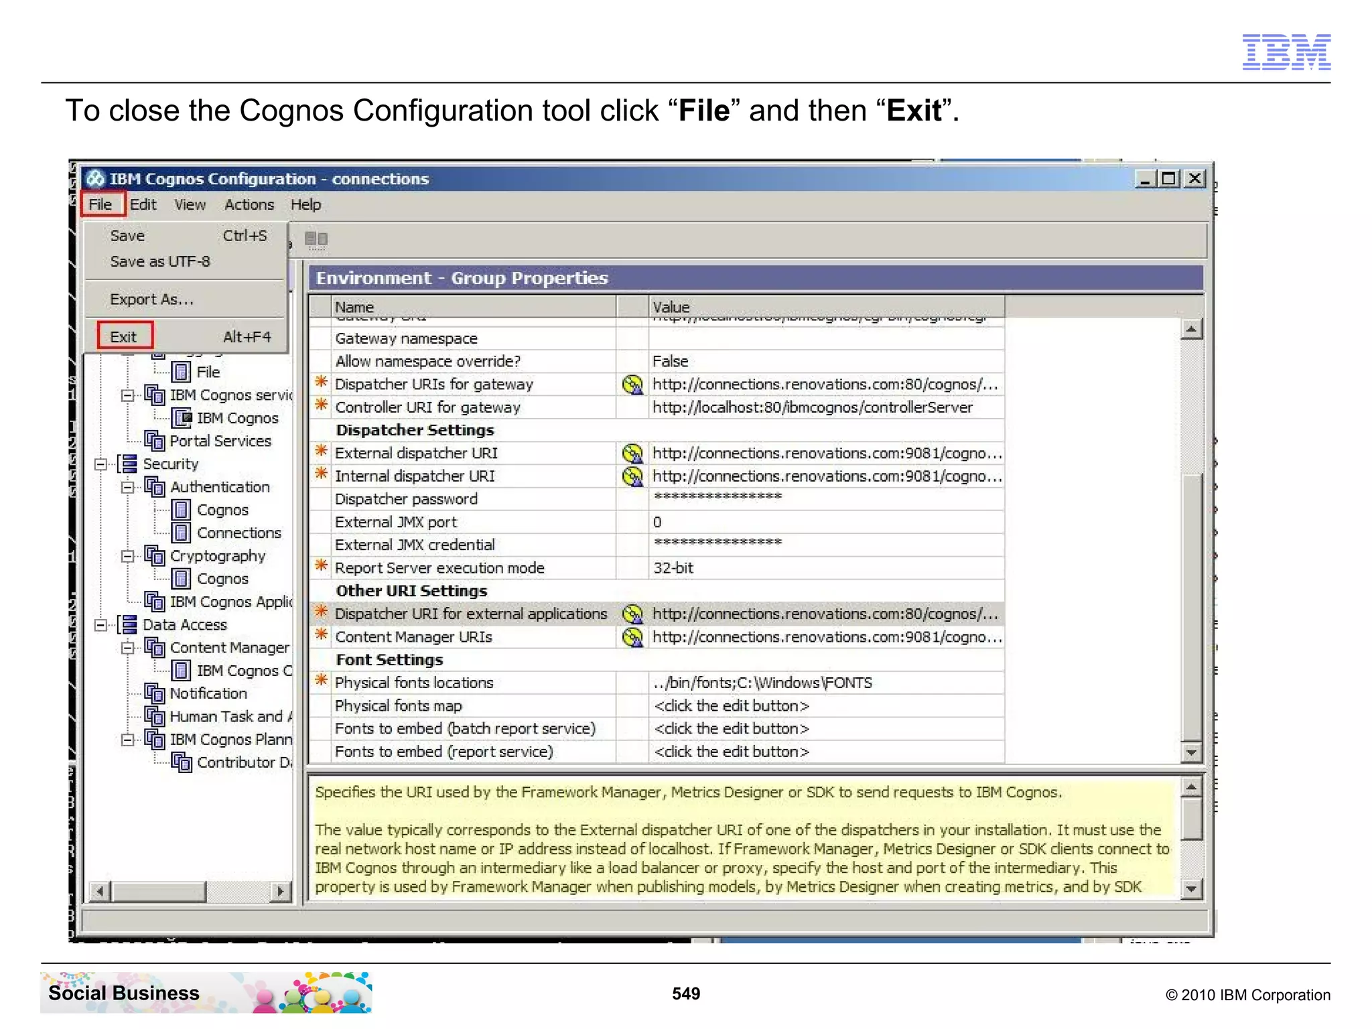Click the Human Task and Annotation icon
The height and width of the screenshot is (1029, 1372).
point(155,716)
